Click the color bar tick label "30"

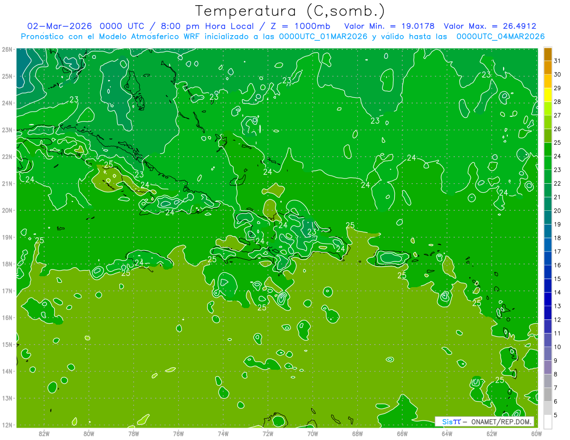pyautogui.click(x=558, y=75)
